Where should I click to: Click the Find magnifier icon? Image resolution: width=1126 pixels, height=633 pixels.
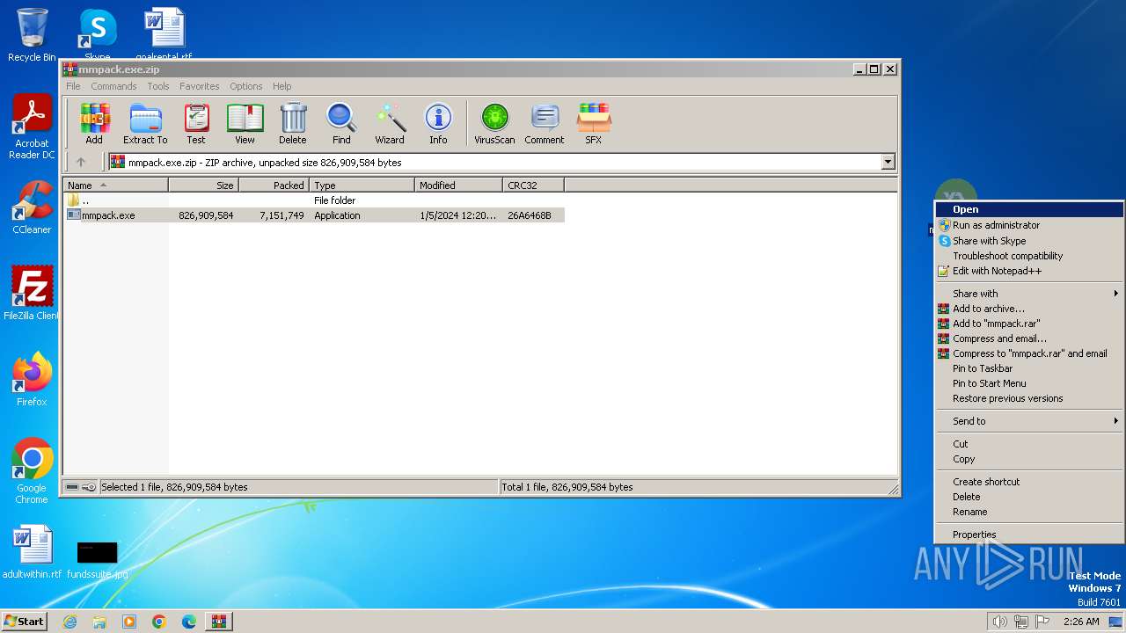341,124
